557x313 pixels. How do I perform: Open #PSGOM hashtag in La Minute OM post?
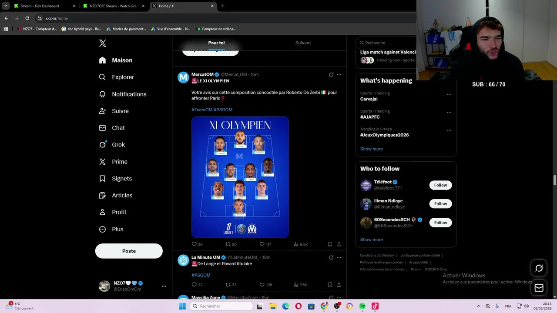pyautogui.click(x=201, y=275)
